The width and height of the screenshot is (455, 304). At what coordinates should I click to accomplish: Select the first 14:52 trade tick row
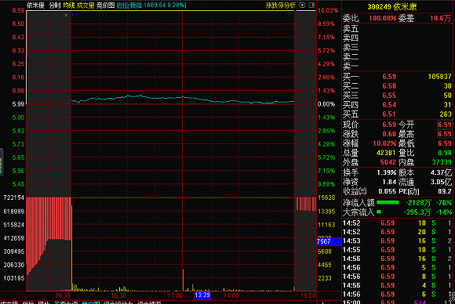(397, 223)
